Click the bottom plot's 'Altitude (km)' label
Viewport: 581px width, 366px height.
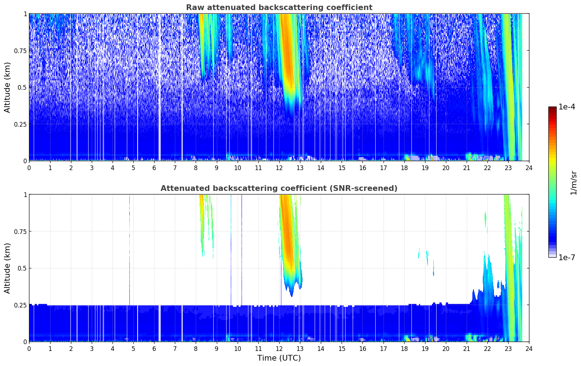click(8, 268)
